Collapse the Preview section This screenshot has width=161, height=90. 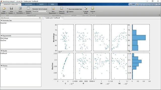(2, 66)
